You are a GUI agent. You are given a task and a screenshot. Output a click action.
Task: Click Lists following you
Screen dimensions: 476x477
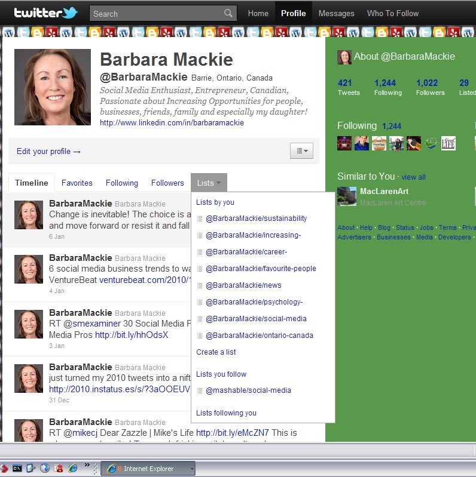226,413
